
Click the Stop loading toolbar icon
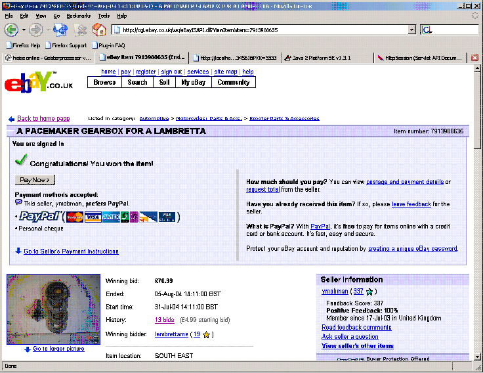point(81,30)
